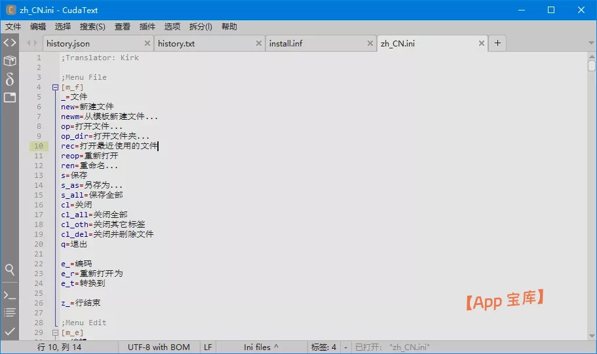The height and width of the screenshot is (354, 597).
Task: Click the line reop=重新打开
Action: 90,156
